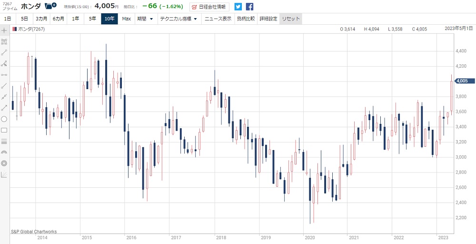476x244 pixels.
Task: Switch chart to 1日 period
Action: click(8, 19)
